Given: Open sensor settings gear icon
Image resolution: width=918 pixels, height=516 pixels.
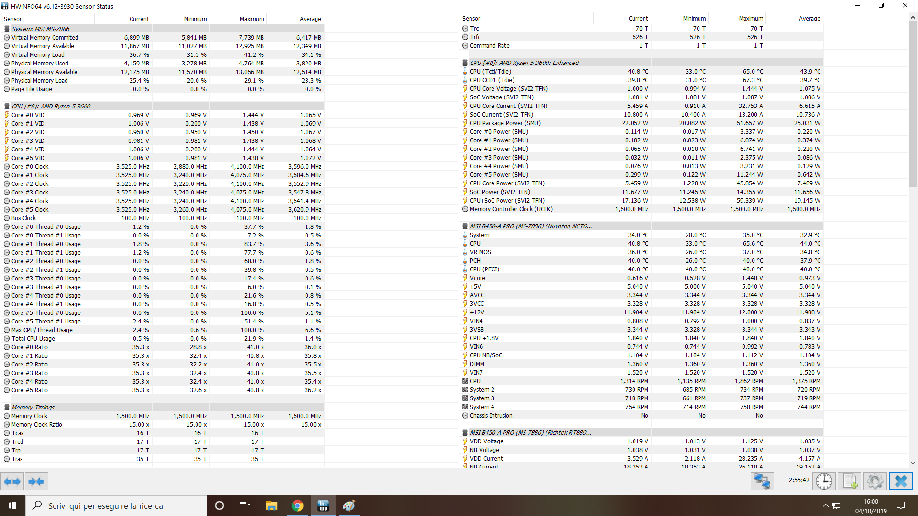Looking at the screenshot, I should (875, 481).
